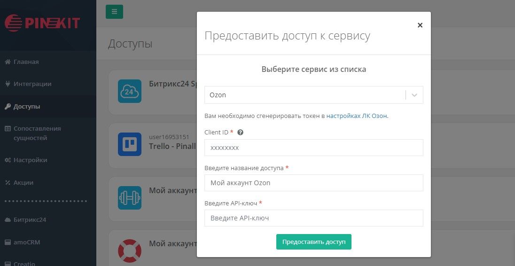Image resolution: width=515 pixels, height=266 pixels.
Task: Open Настройки in the sidebar
Action: click(30, 160)
